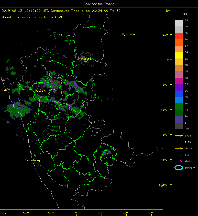Click the 300 tick on the horizontal km axis
198x216 pixels.
(150, 213)
